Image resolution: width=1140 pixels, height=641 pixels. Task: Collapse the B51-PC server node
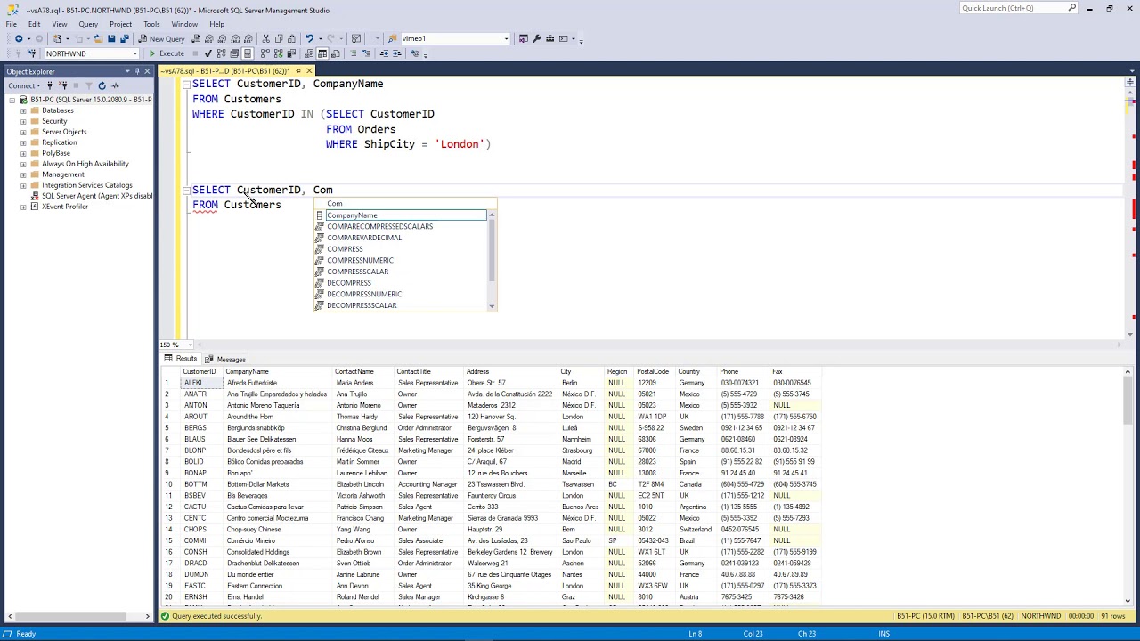12,100
